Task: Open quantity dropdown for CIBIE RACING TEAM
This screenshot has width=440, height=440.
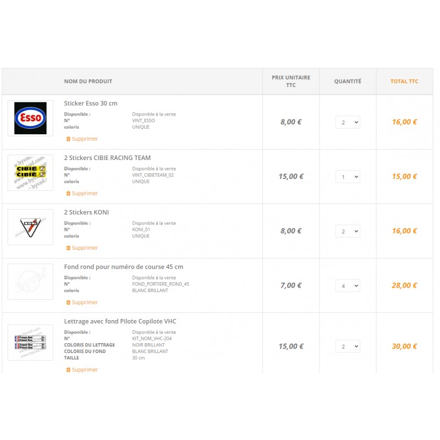Action: (348, 177)
